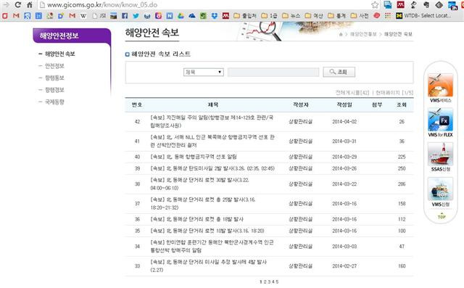Open the JSI bookmark
The height and width of the screenshot is (288, 464).
[99, 16]
